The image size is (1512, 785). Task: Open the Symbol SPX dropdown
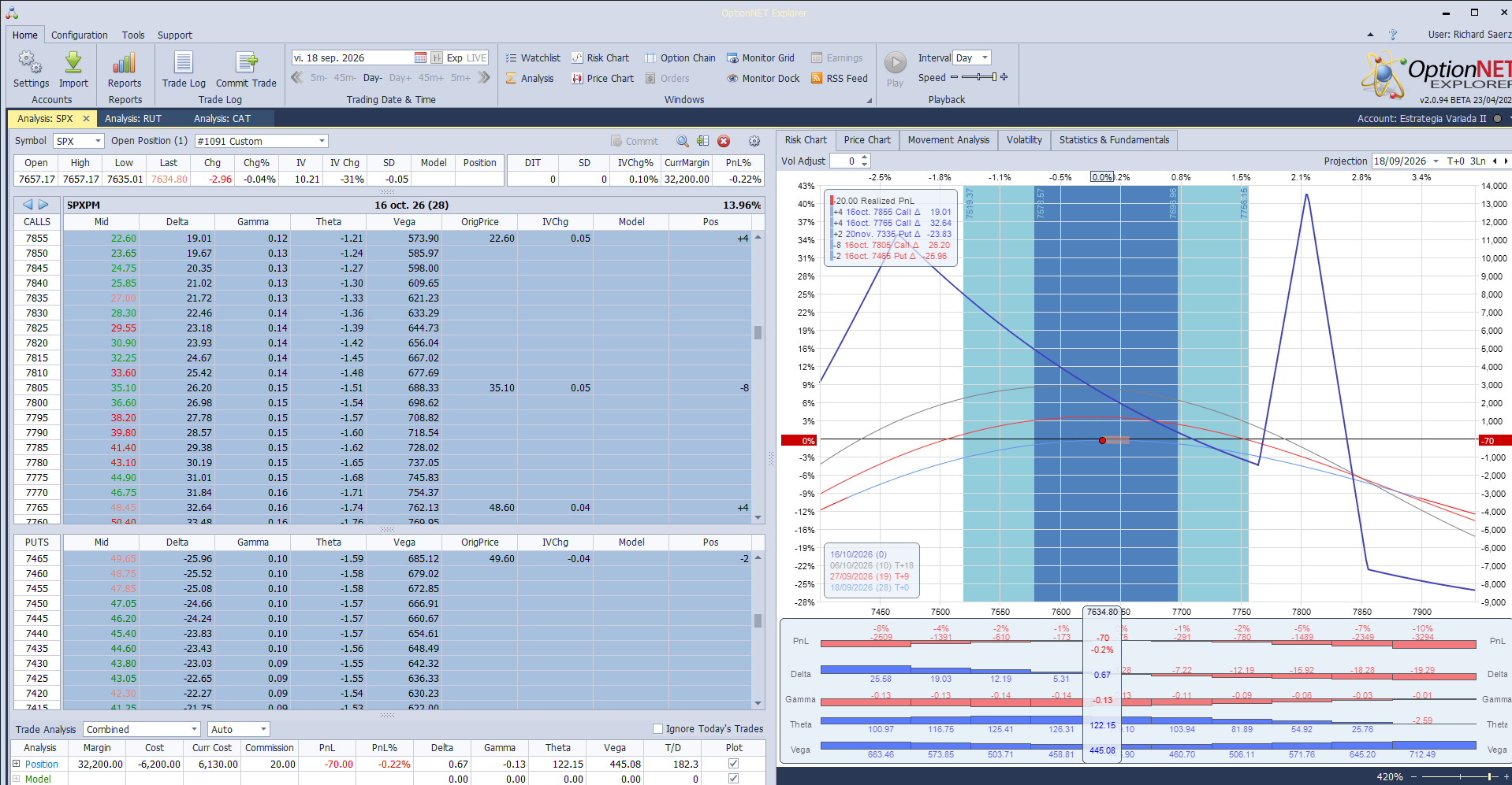[x=99, y=141]
